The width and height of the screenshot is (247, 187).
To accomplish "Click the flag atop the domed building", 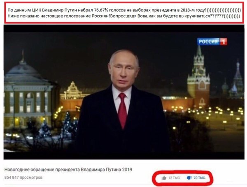I will click(23, 53).
